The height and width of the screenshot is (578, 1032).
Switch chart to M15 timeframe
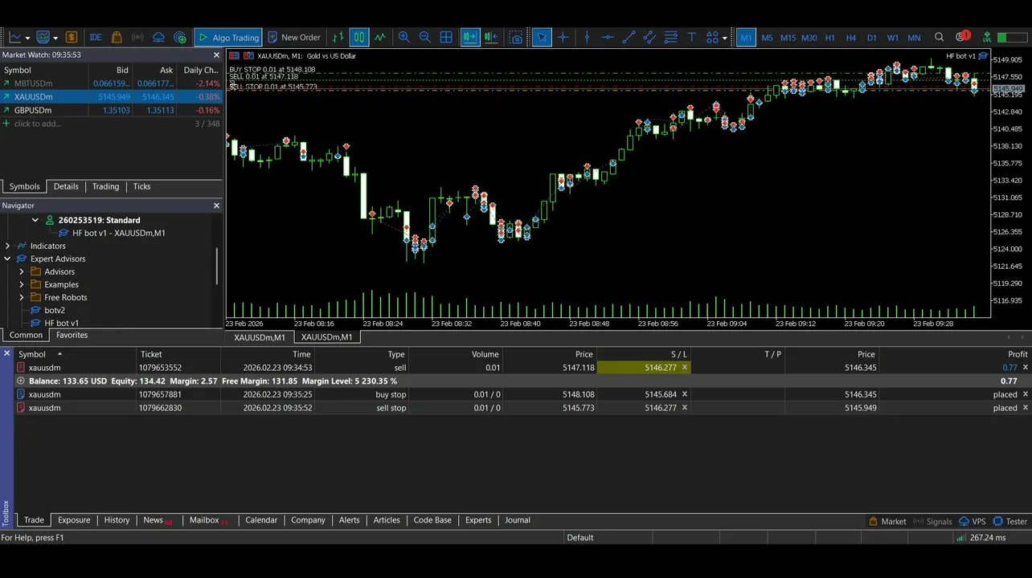788,37
